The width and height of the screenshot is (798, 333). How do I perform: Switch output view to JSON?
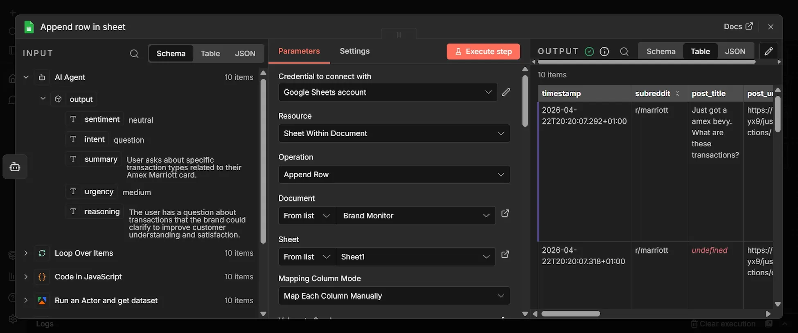coord(735,52)
